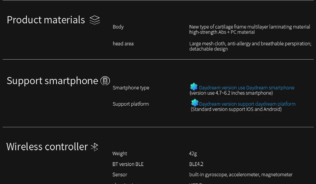Open the Daydream version support daydream platform link
Image resolution: width=316 pixels, height=184 pixels.
[247, 104]
